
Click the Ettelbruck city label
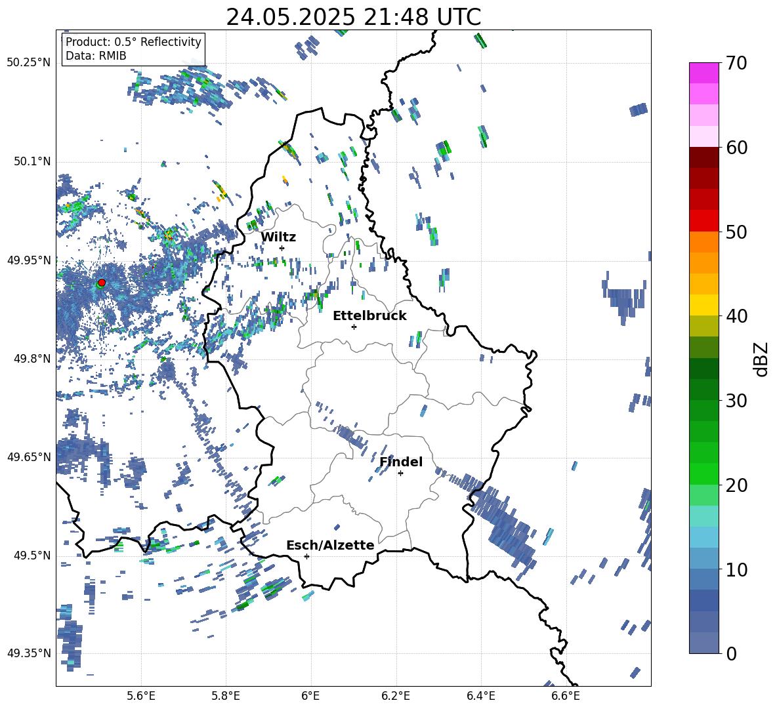coord(369,316)
